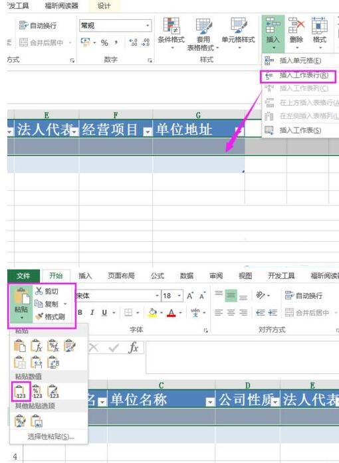Open the 公司性质 column filter dropdown
The width and height of the screenshot is (339, 463).
pos(275,402)
